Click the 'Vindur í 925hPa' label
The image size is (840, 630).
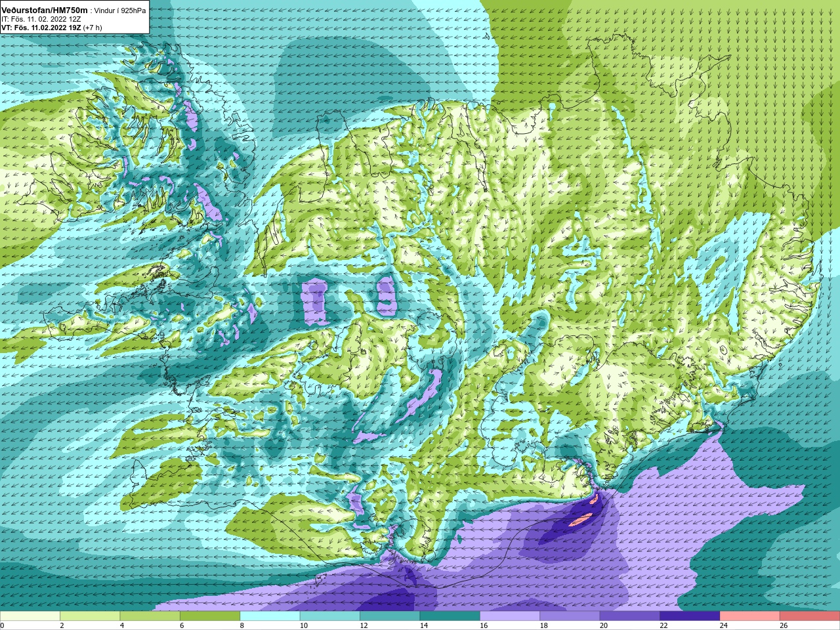[x=121, y=11]
